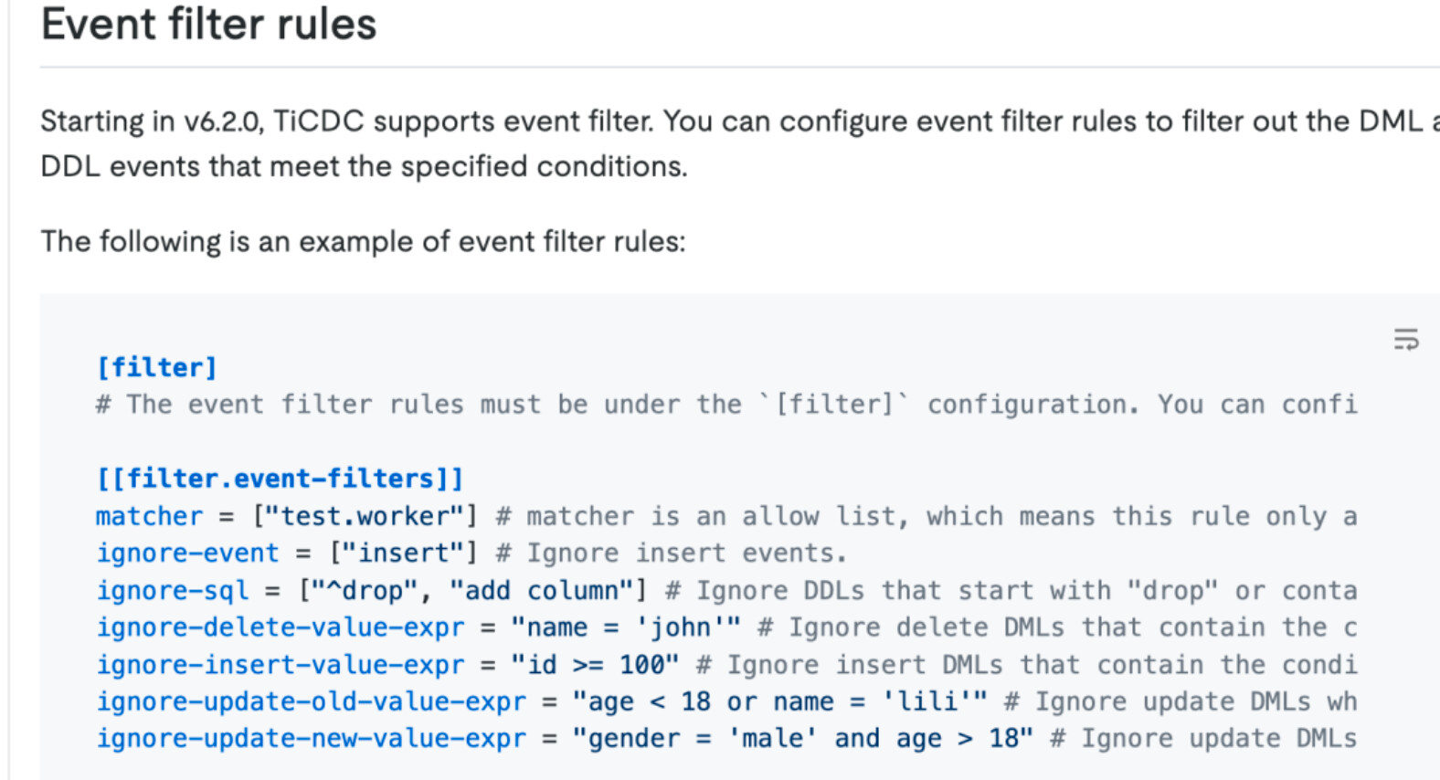Click the "add column" string value
The image size is (1440, 780).
coord(542,591)
